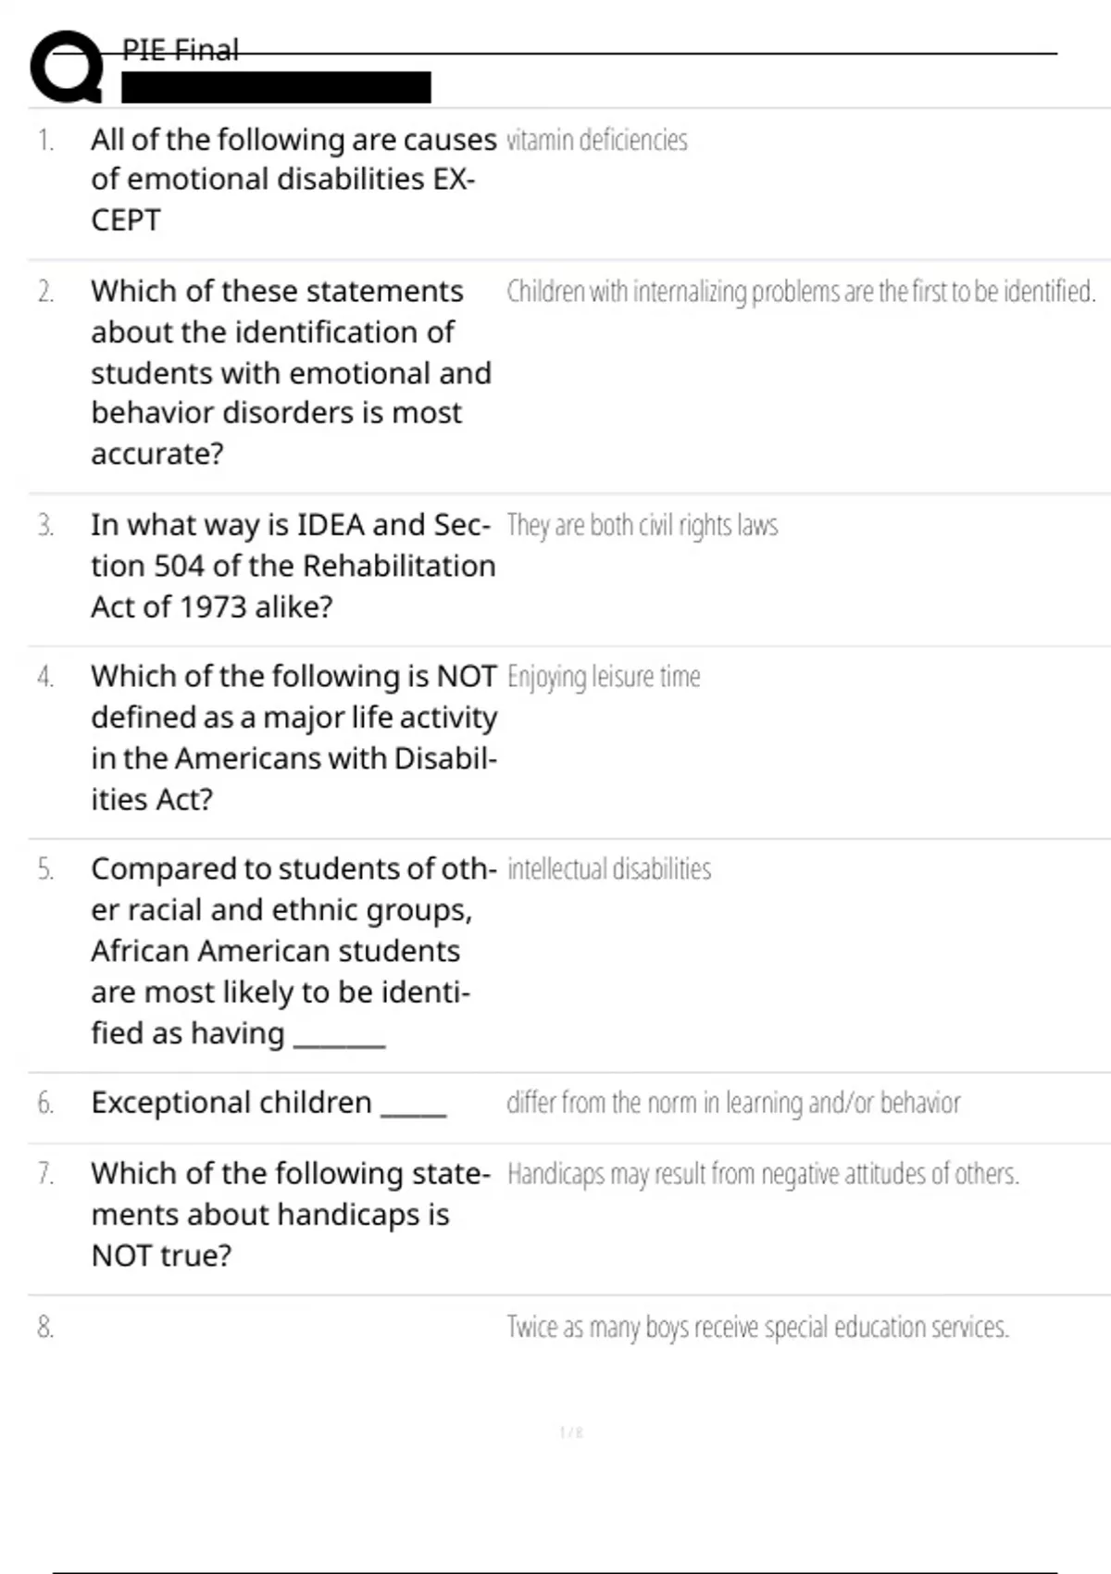Click answer about children with internalizing problems
This screenshot has width=1111, height=1574.
[801, 292]
